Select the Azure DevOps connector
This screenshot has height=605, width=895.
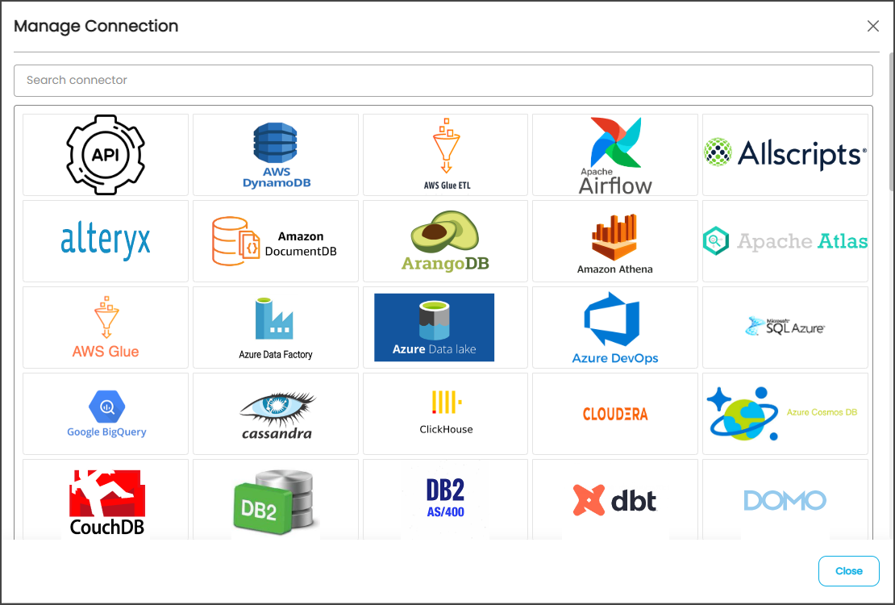click(x=615, y=328)
